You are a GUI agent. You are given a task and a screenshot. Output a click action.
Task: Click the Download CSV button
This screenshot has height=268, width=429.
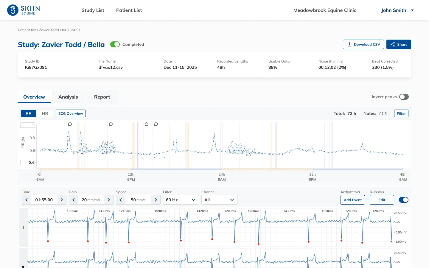[363, 44]
